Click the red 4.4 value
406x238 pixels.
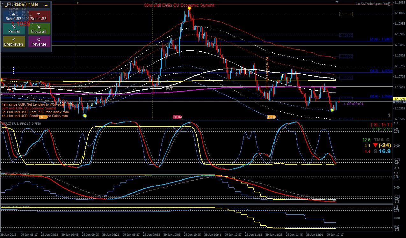[x=367, y=151]
